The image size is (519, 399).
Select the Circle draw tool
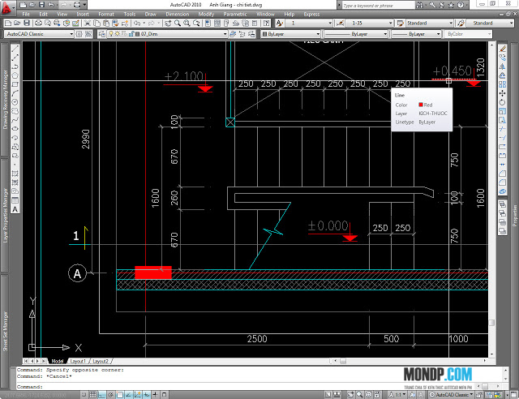(15, 102)
